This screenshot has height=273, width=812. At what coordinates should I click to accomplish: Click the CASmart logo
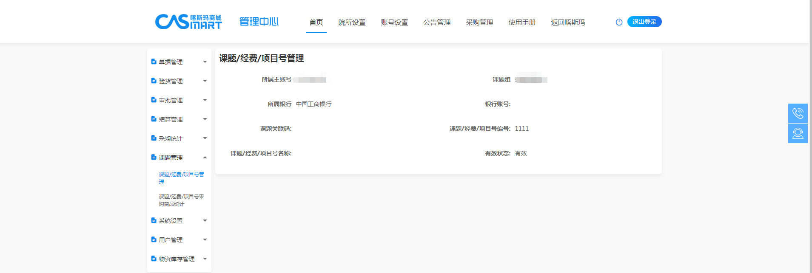(188, 22)
